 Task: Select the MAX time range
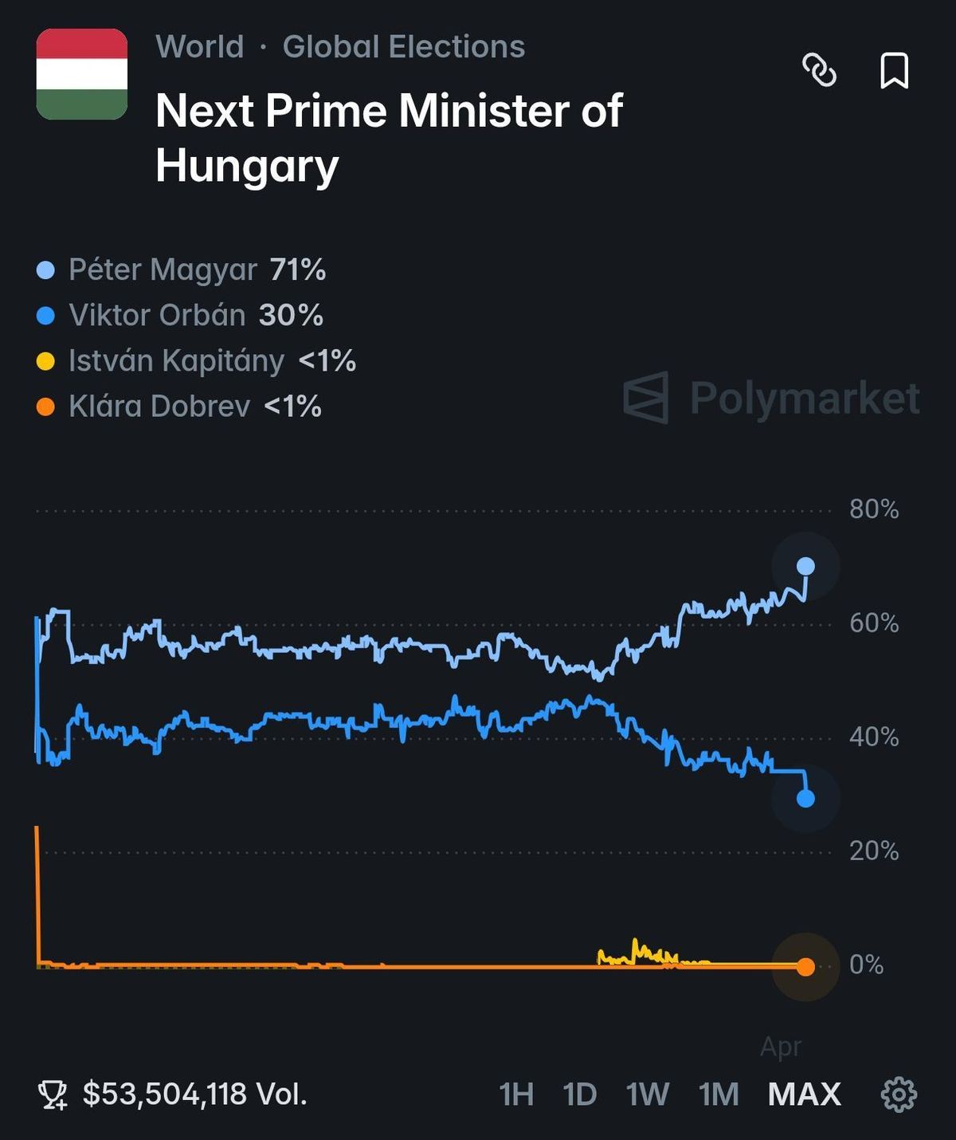click(x=804, y=1095)
